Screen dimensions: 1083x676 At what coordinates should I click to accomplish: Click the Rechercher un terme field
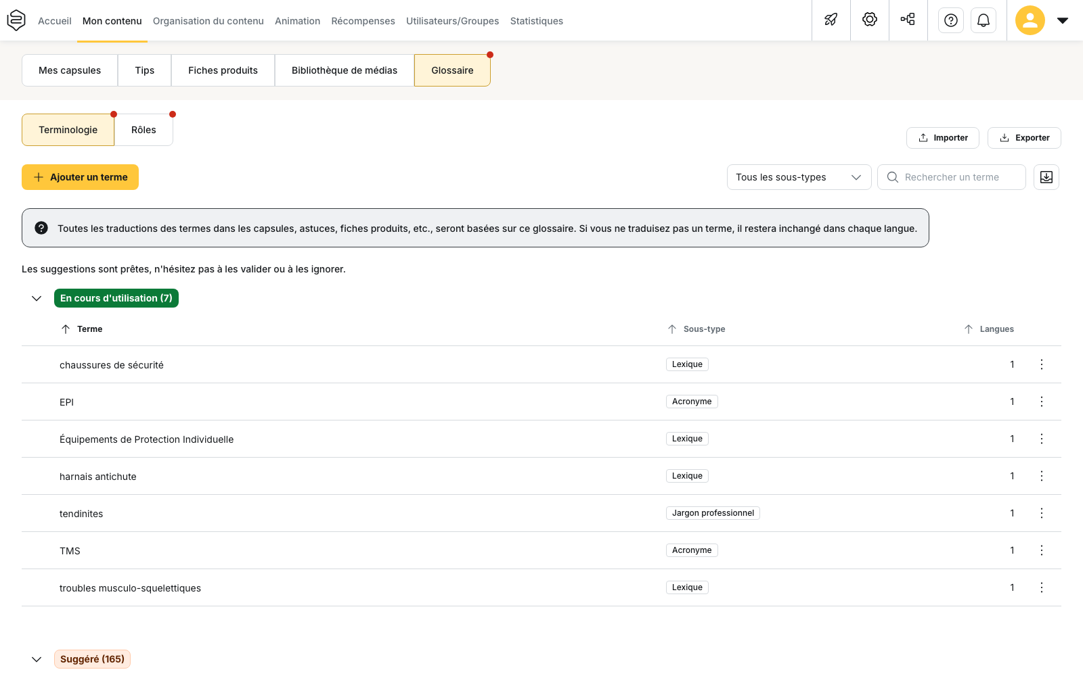tap(952, 177)
